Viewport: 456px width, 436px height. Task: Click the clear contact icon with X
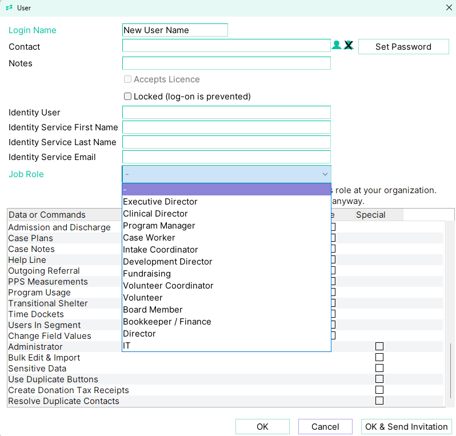point(348,46)
